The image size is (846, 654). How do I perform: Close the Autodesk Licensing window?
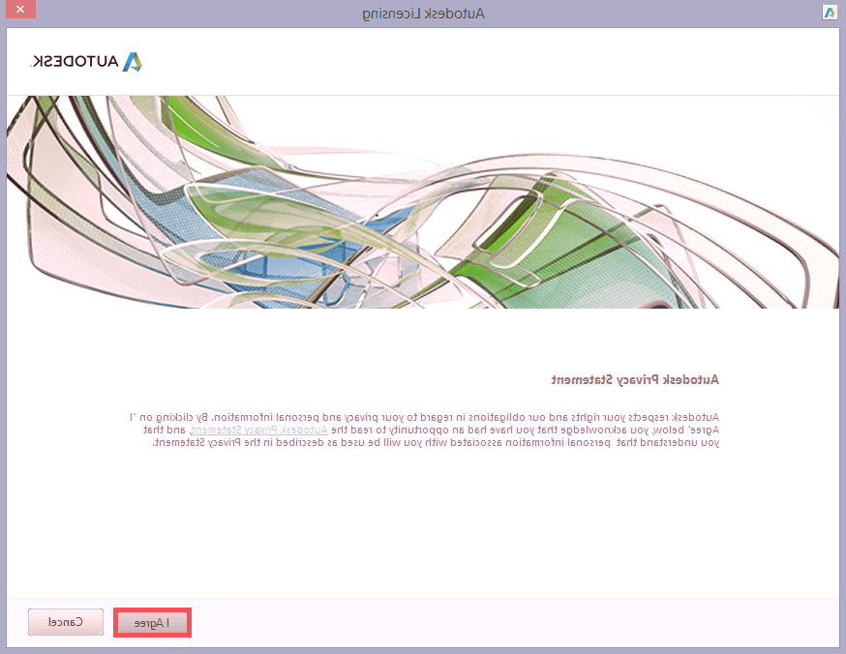click(19, 12)
